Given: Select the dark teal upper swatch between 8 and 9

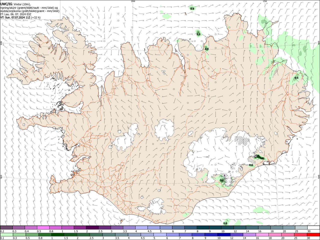Looking at the screenshot, I should click(x=202, y=227).
